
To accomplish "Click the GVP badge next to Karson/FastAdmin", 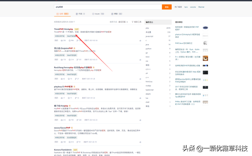I will tap(75, 150).
